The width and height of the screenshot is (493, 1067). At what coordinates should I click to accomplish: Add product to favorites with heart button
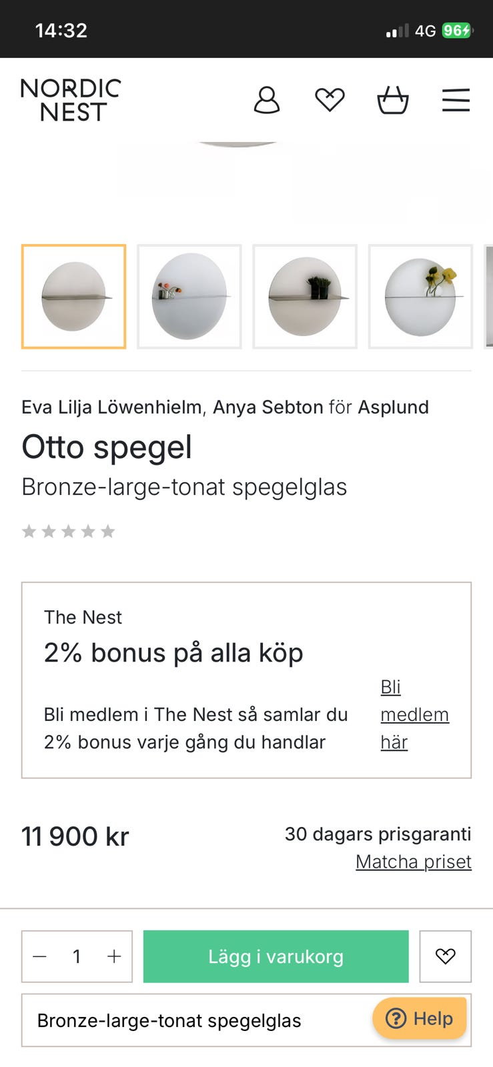[445, 956]
